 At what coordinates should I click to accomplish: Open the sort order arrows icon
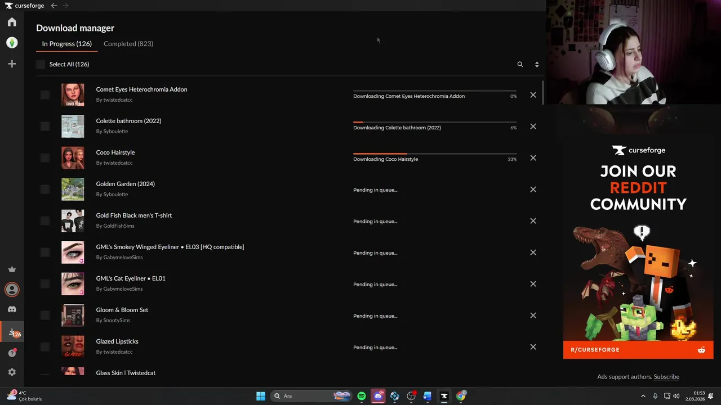coord(537,65)
